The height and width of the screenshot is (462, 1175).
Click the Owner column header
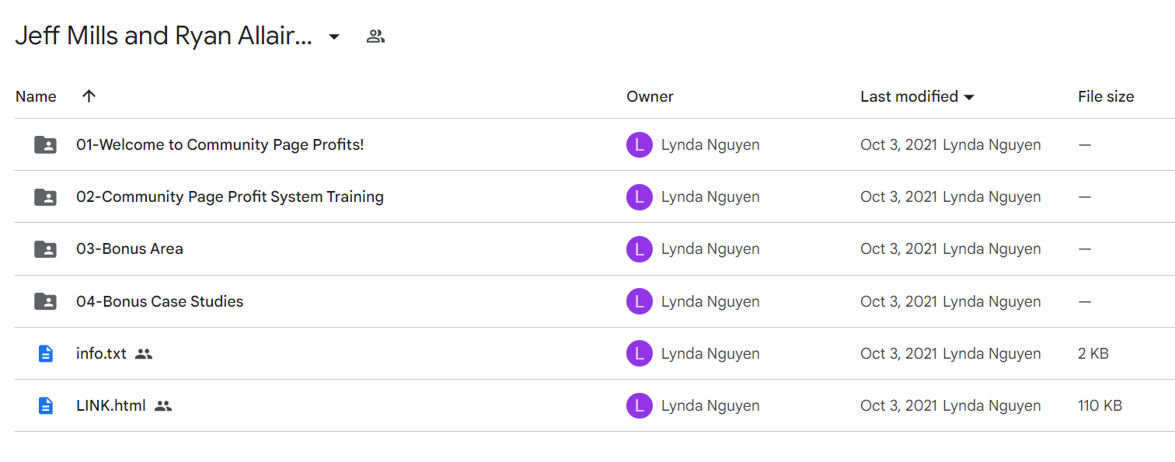click(650, 96)
